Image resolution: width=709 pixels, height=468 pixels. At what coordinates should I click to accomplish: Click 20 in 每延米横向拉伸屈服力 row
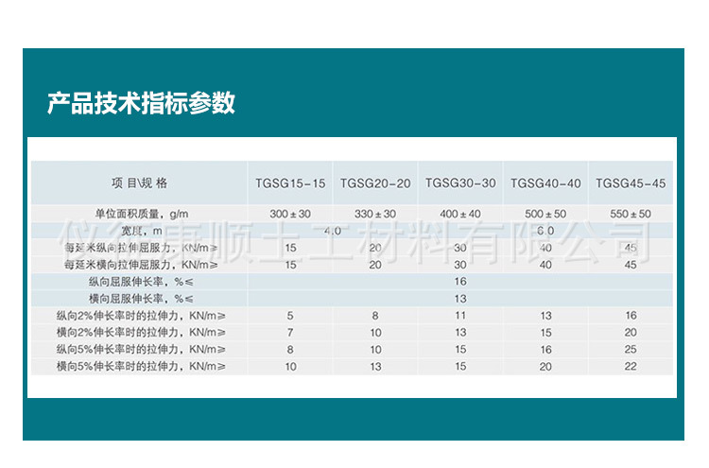(x=375, y=265)
